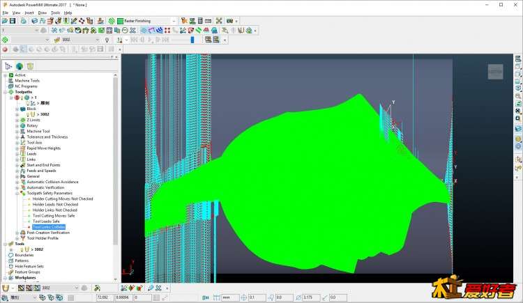Select the Rotary tree item

click(x=32, y=125)
